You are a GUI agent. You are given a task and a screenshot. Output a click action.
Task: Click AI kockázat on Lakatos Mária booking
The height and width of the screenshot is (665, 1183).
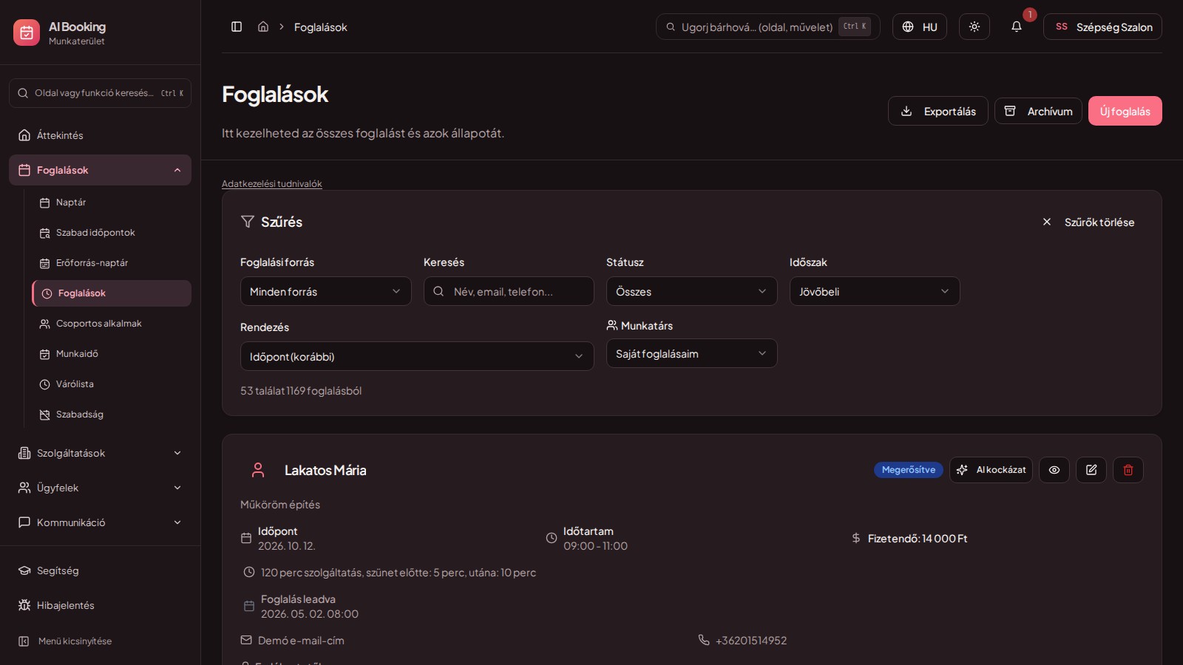[x=991, y=470]
